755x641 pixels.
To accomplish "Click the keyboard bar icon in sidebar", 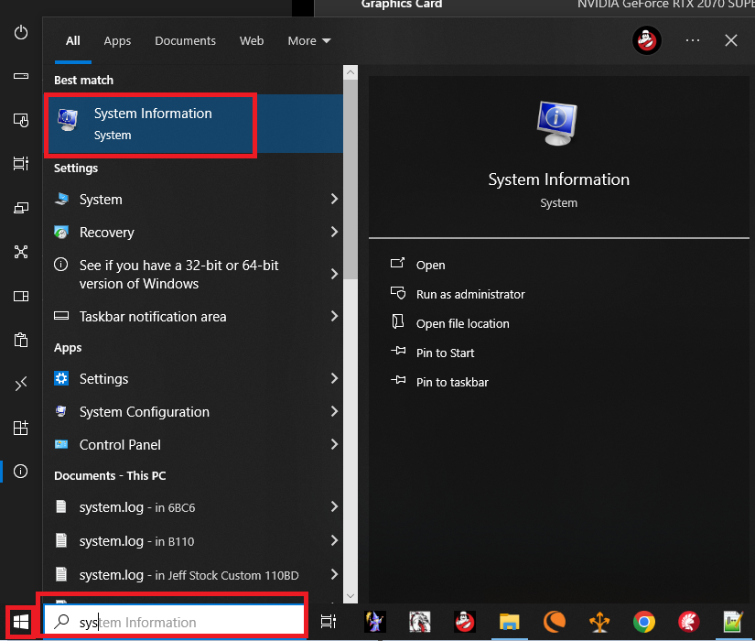I will (21, 76).
